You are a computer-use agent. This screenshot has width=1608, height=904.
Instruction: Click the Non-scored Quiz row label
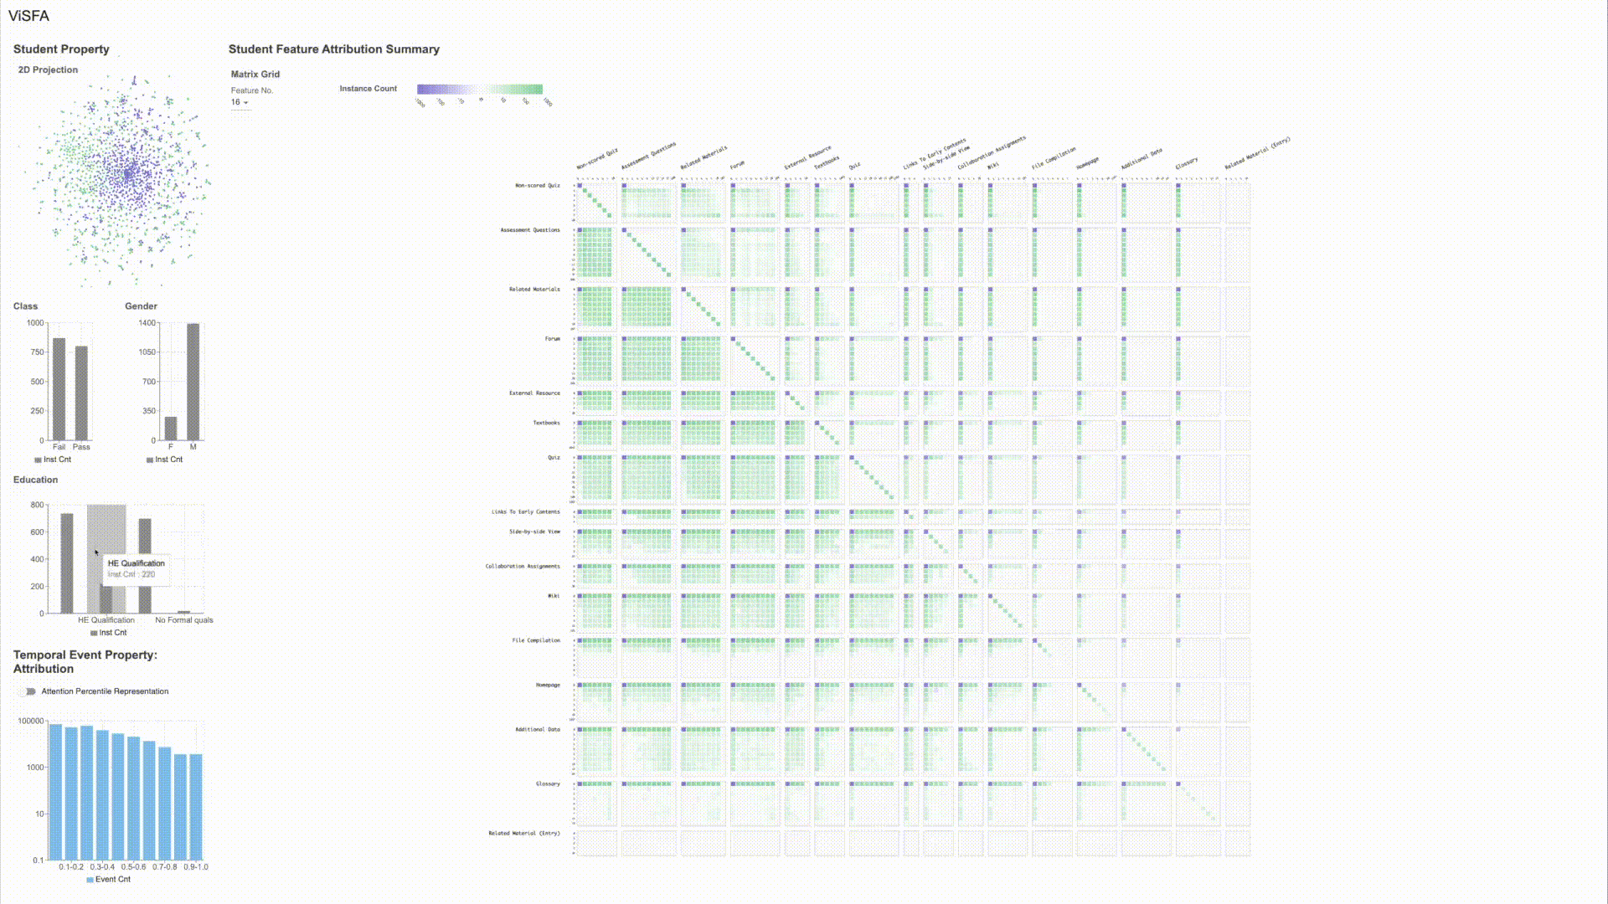click(x=537, y=185)
